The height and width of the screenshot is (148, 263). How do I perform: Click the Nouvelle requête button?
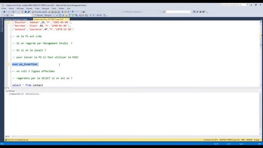39,12
